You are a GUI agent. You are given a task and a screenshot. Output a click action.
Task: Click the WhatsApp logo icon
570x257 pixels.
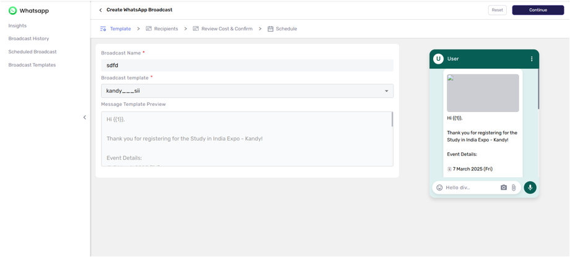[12, 11]
